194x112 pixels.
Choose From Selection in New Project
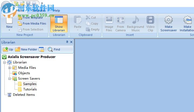31,29
